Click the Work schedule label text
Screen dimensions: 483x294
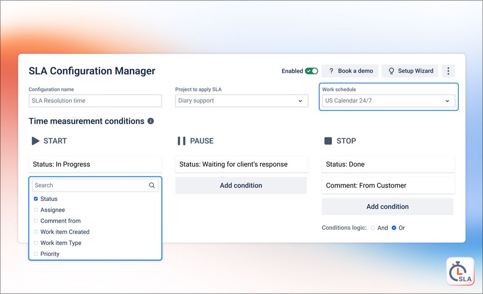pyautogui.click(x=339, y=89)
